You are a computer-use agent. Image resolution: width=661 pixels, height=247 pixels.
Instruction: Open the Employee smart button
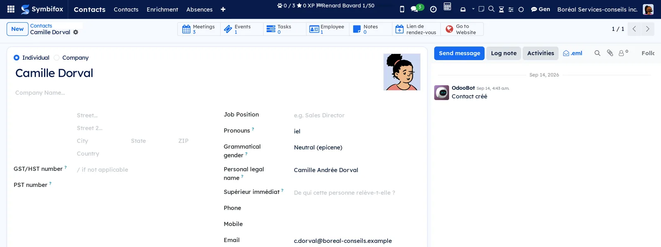[x=328, y=29]
